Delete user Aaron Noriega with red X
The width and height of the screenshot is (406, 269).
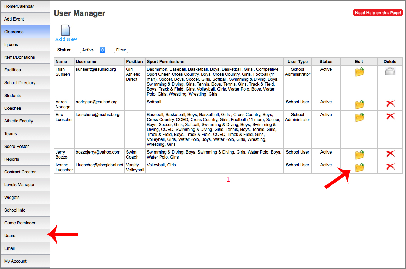pyautogui.click(x=390, y=103)
